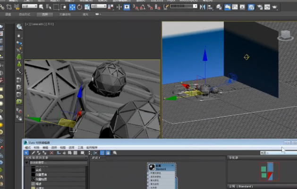Click the hammer icon in left toolbar
This screenshot has width=297, height=189.
coord(19,71)
